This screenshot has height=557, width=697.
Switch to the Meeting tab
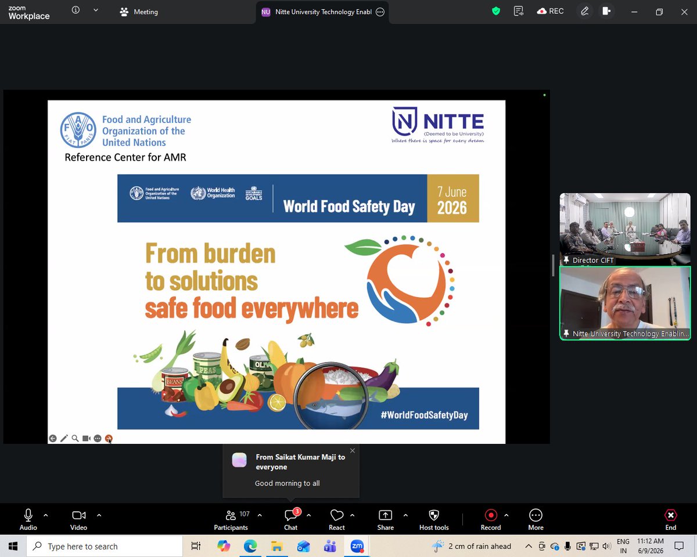coord(139,12)
